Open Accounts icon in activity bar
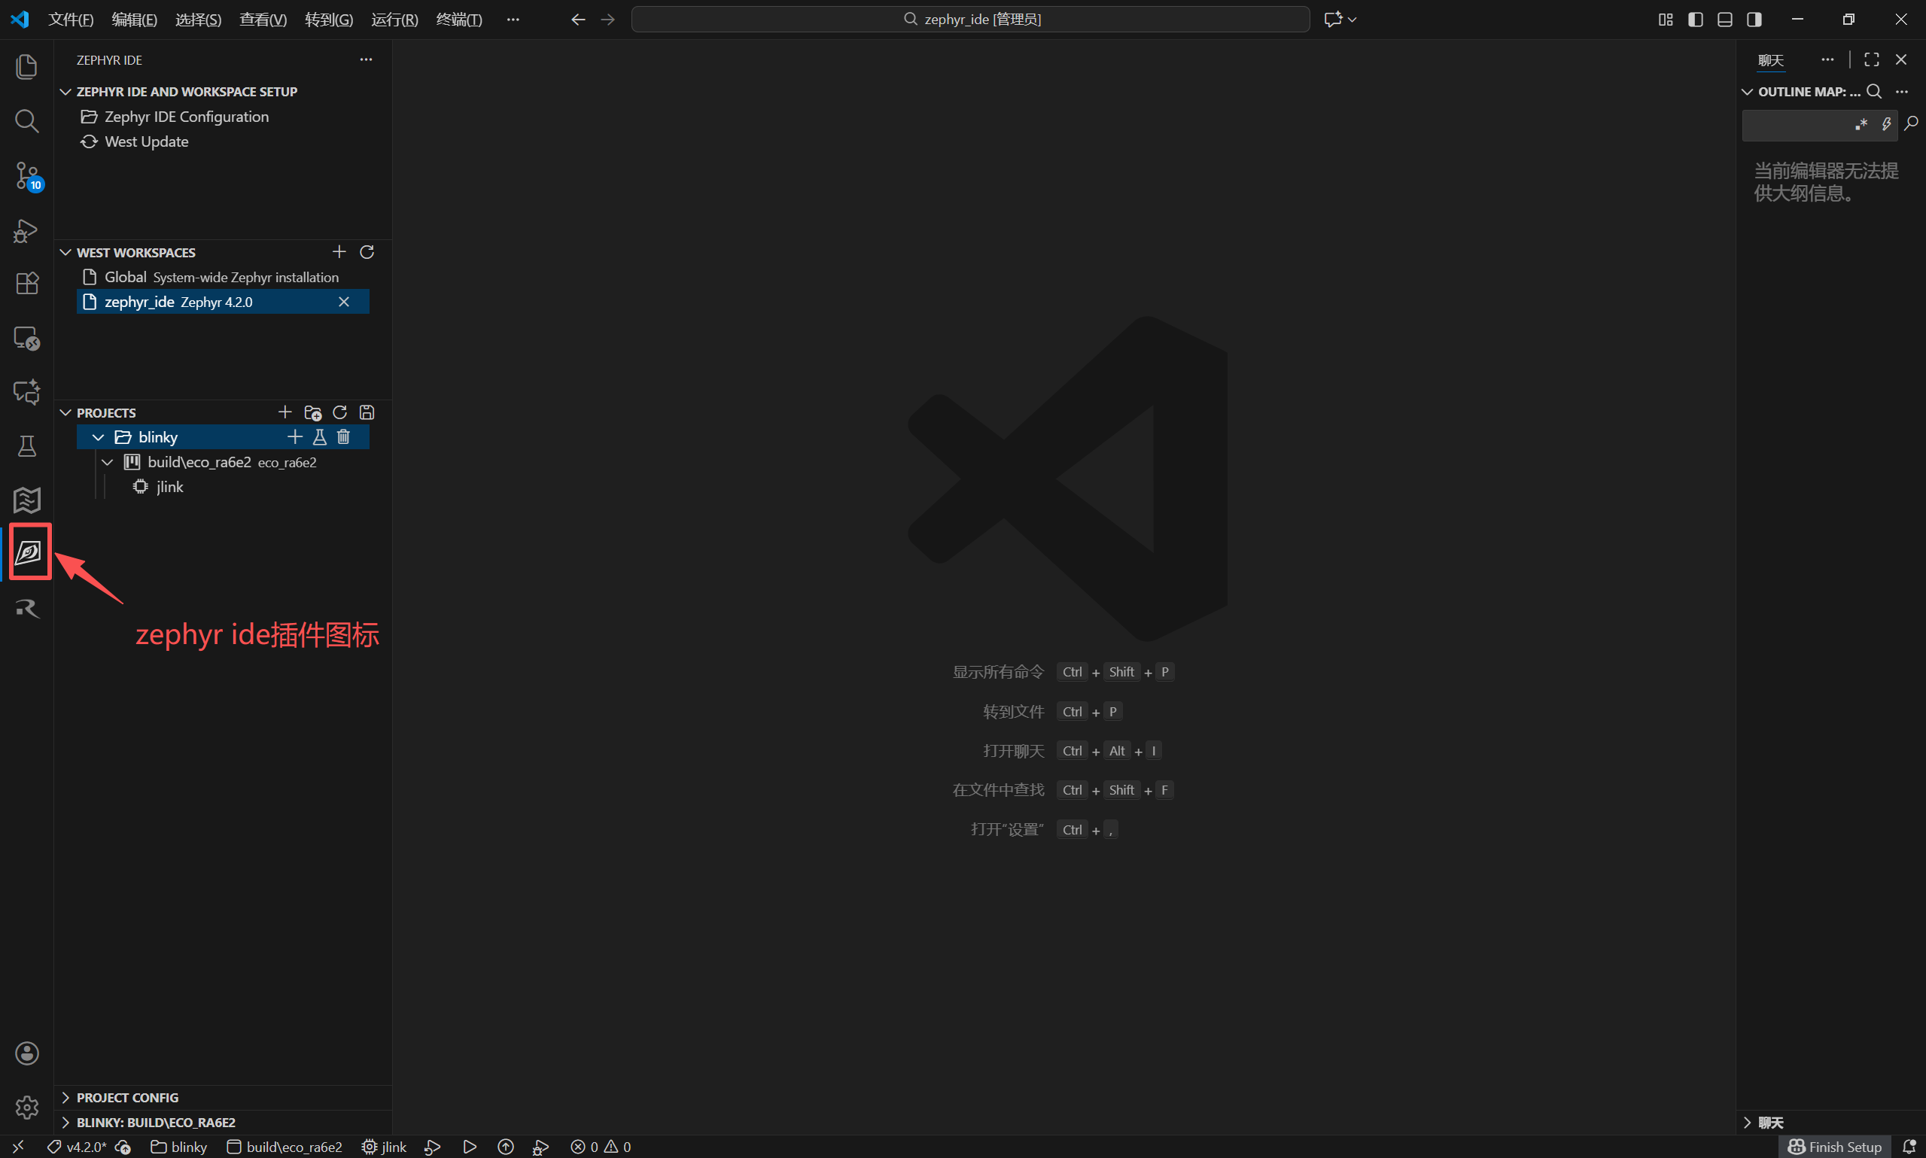 coord(26,1053)
